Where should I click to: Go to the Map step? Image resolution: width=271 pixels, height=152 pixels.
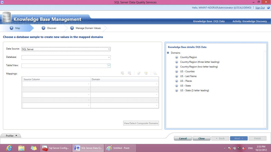[15, 28]
